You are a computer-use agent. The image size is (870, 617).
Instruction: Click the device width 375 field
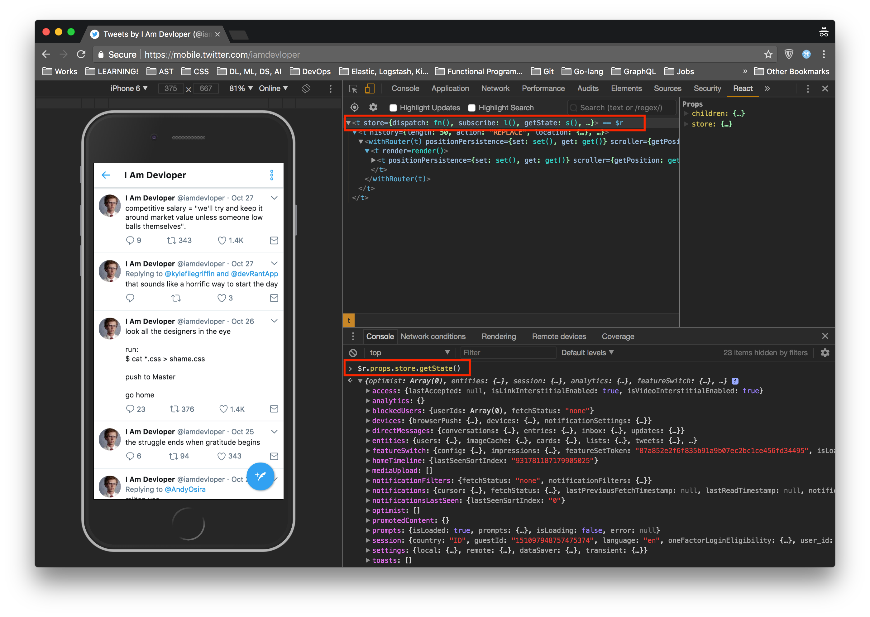coord(170,88)
